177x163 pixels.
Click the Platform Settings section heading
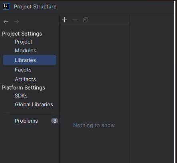[x=24, y=87]
